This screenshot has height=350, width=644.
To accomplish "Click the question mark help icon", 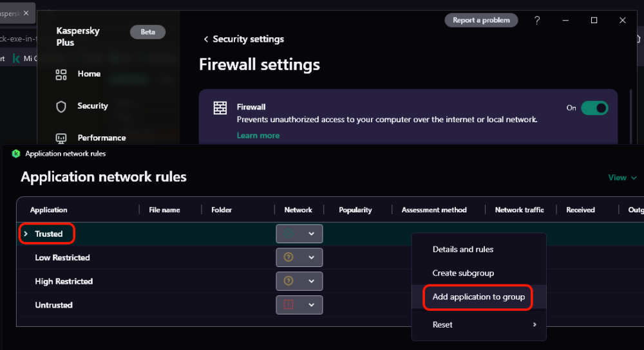I will tap(537, 20).
